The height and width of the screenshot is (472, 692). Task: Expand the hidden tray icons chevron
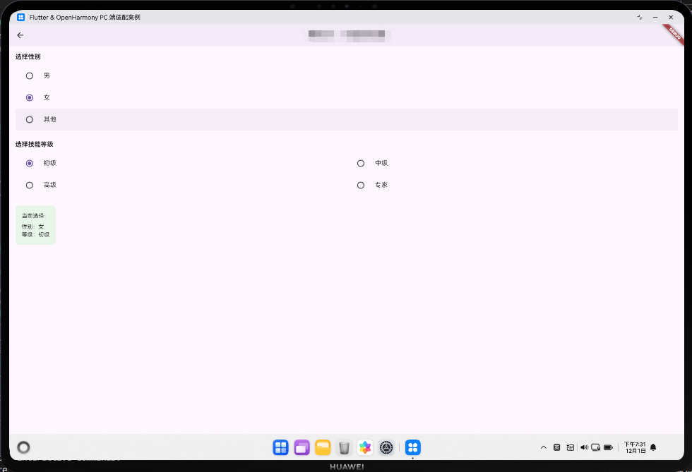point(544,447)
